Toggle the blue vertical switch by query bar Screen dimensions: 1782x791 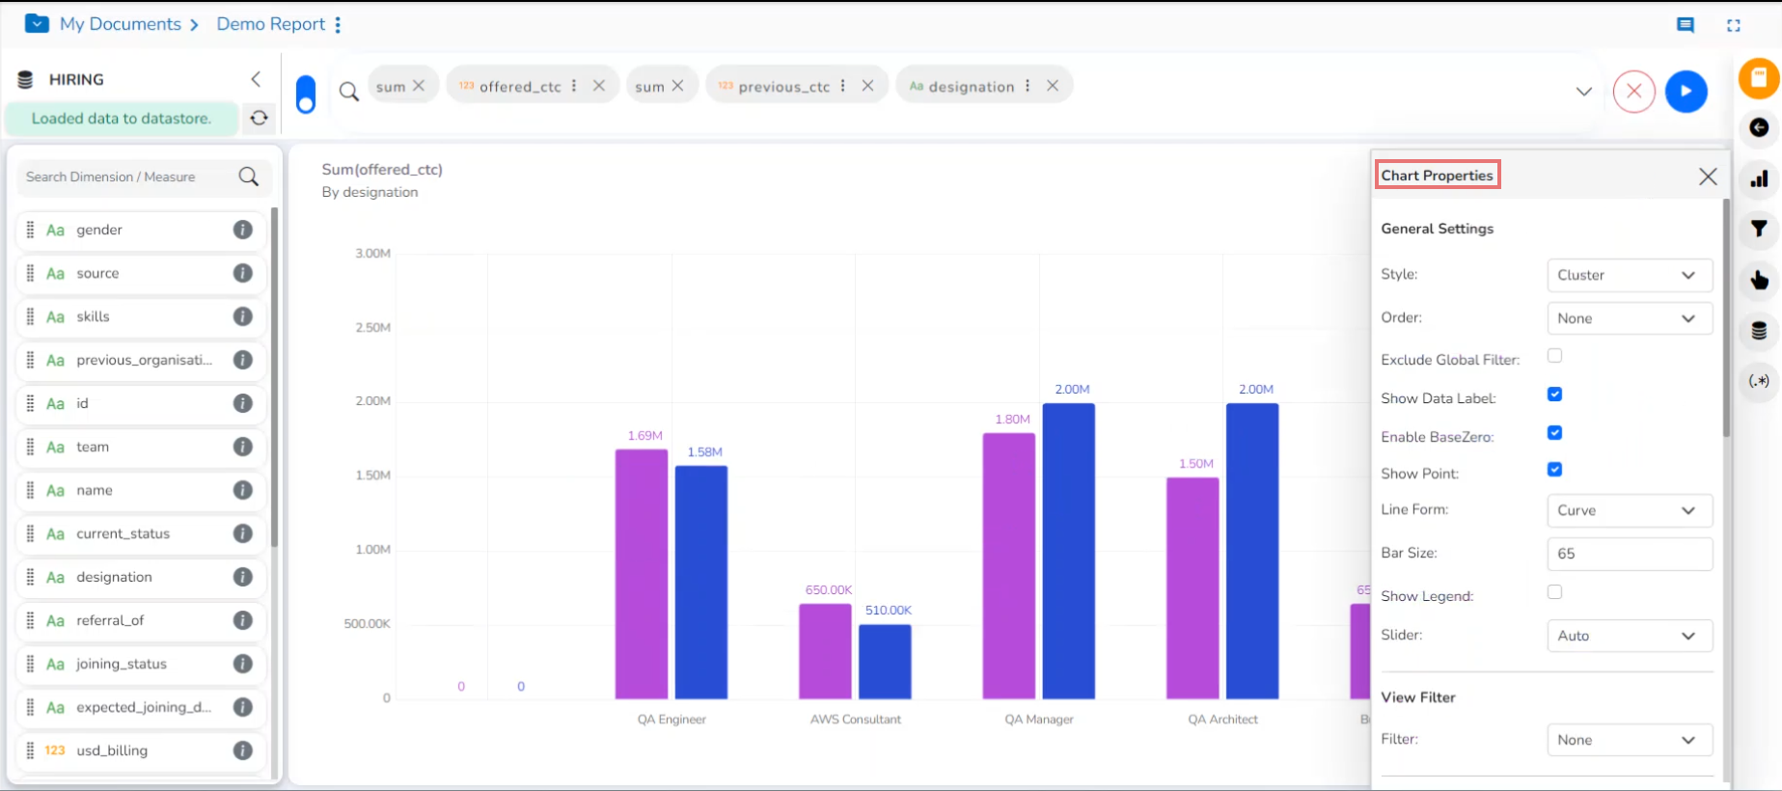pyautogui.click(x=306, y=95)
